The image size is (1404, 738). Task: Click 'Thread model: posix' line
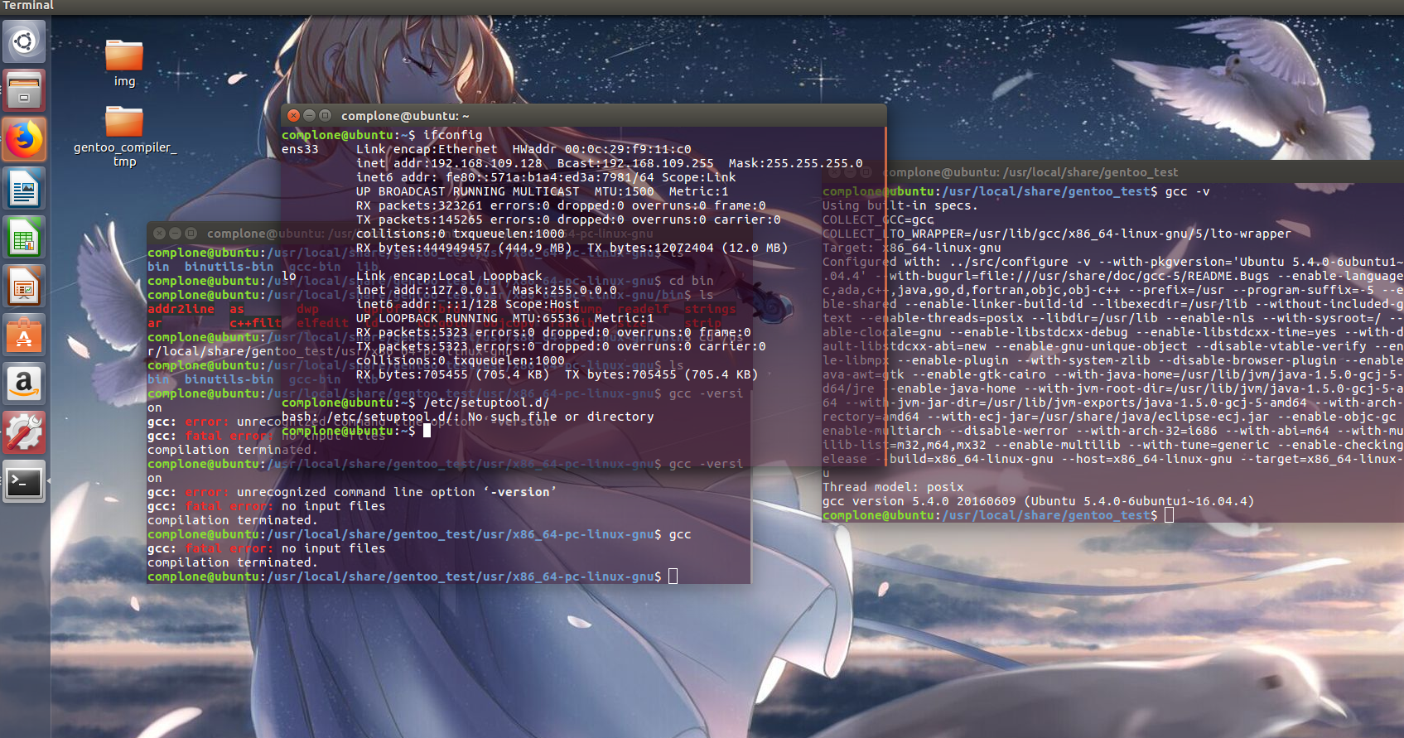tap(893, 487)
